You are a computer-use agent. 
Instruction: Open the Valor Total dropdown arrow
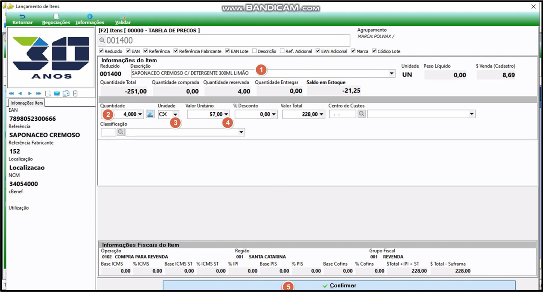coord(321,114)
